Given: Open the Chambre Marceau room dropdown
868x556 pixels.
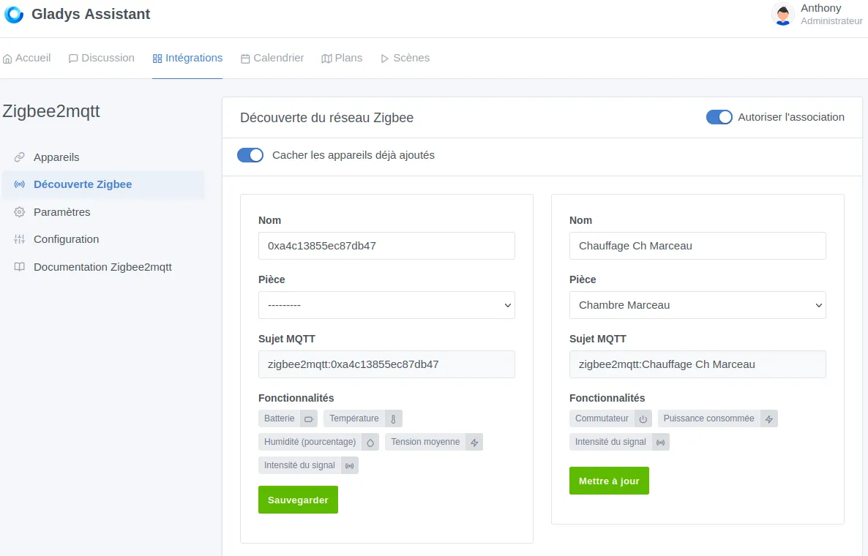Looking at the screenshot, I should (x=697, y=305).
